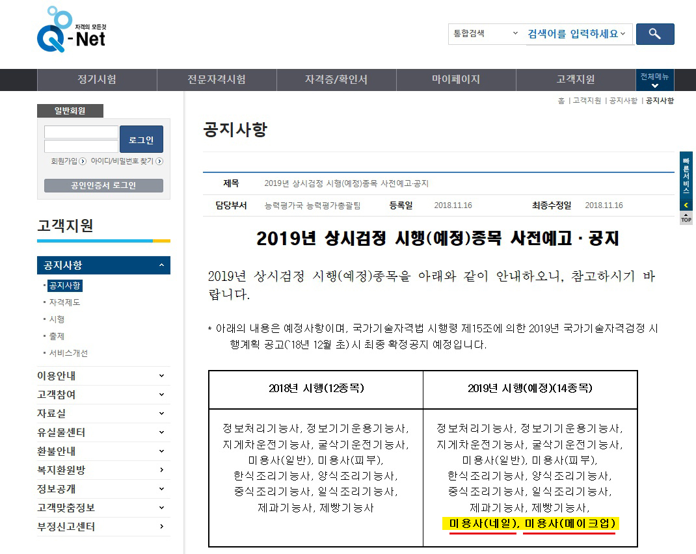Open the 정기시험 navigation menu
The height and width of the screenshot is (554, 696).
pyautogui.click(x=97, y=80)
